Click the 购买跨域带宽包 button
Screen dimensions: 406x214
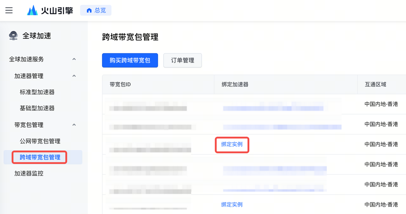[130, 60]
